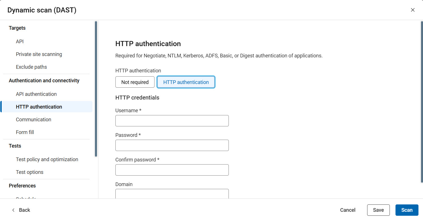Viewport: 423px width, 218px height.
Task: Select the Not required option
Action: [135, 82]
